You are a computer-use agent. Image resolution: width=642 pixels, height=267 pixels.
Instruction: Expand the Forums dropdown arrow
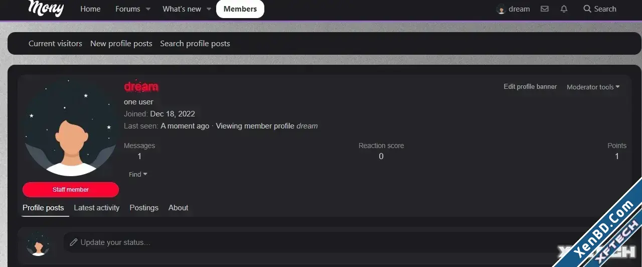(148, 9)
